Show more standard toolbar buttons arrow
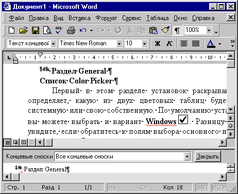Screen dimensions: 238x194 click(216, 32)
